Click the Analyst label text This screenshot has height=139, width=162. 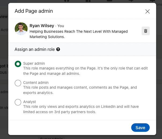coord(29,102)
